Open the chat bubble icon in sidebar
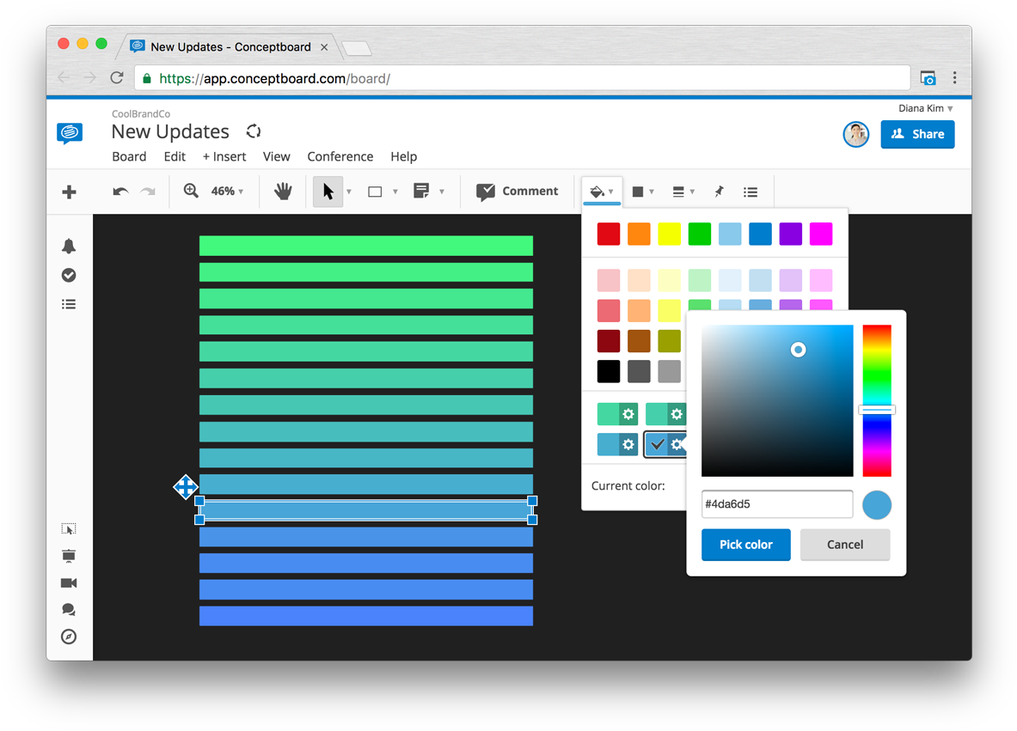 pos(69,610)
